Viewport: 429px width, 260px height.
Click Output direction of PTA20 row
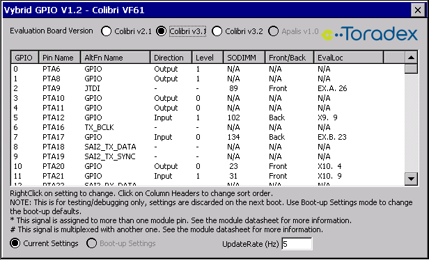tap(166, 166)
